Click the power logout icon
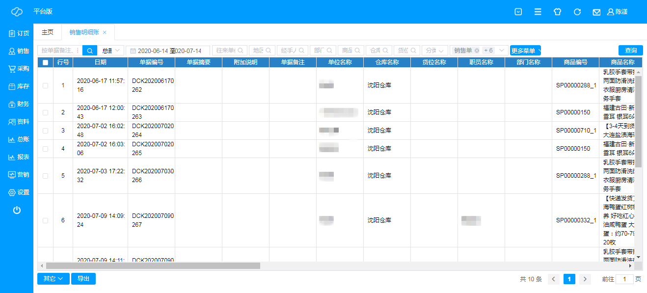The width and height of the screenshot is (647, 293). point(17,210)
